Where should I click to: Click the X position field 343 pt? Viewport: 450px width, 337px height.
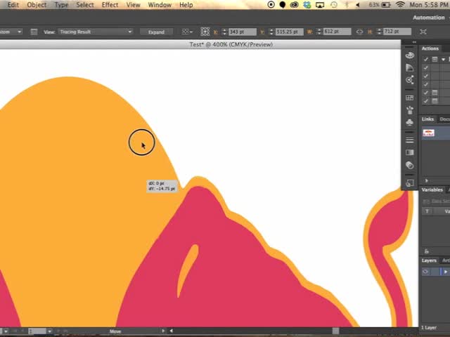(242, 32)
